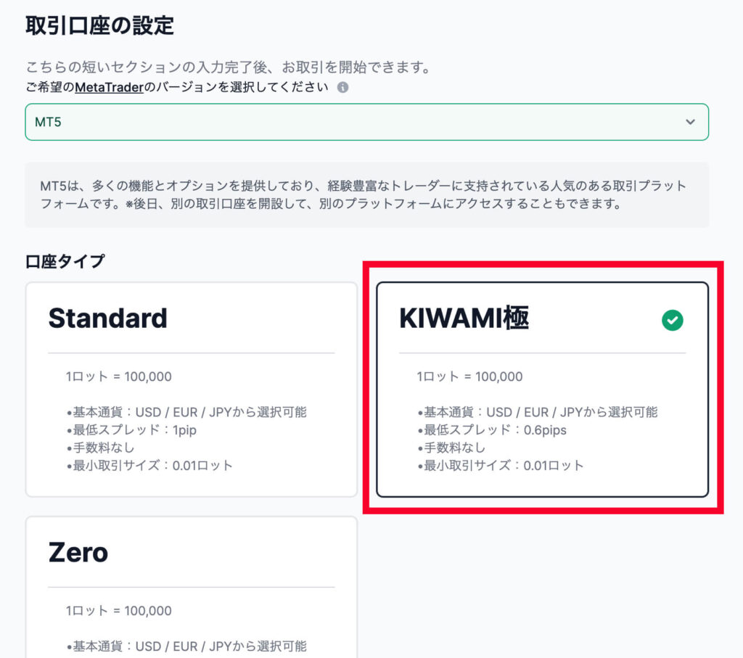Click the green checkmark on KIWAMI極 card
This screenshot has width=743, height=658.
(673, 320)
